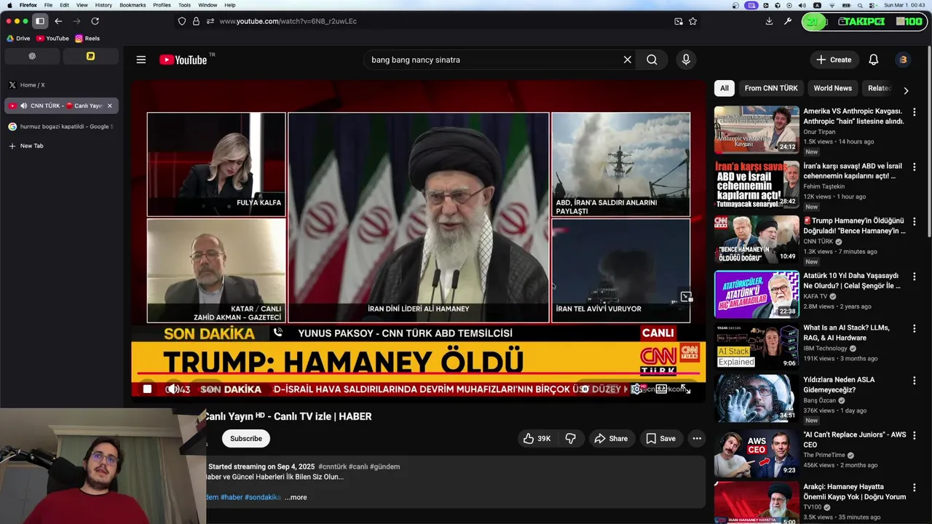Subscribe to the channel
This screenshot has height=524, width=932.
coord(246,438)
